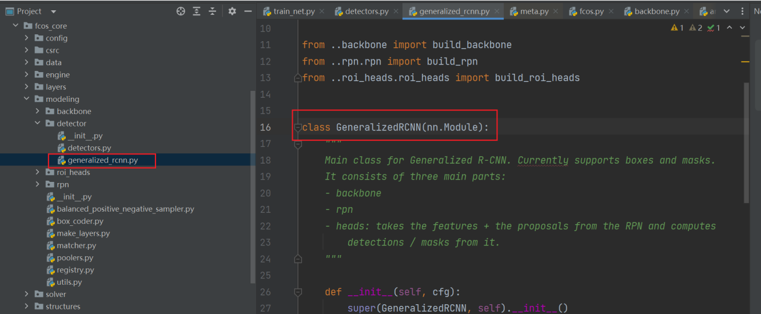Switch to fcos.py tab
Screen dimensions: 761x314
[591, 11]
